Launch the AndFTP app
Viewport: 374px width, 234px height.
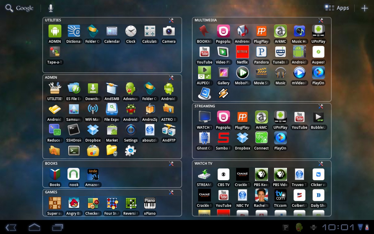click(x=169, y=133)
